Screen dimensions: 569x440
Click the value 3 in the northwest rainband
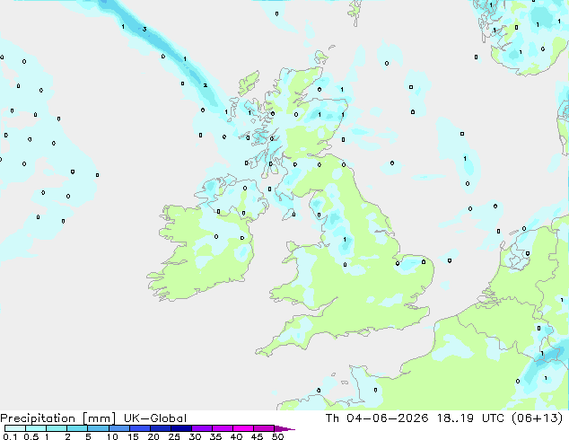click(x=144, y=29)
